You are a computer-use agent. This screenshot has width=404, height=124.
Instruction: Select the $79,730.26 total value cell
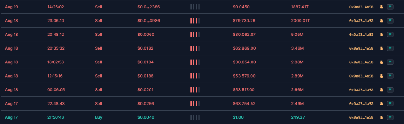(244, 21)
